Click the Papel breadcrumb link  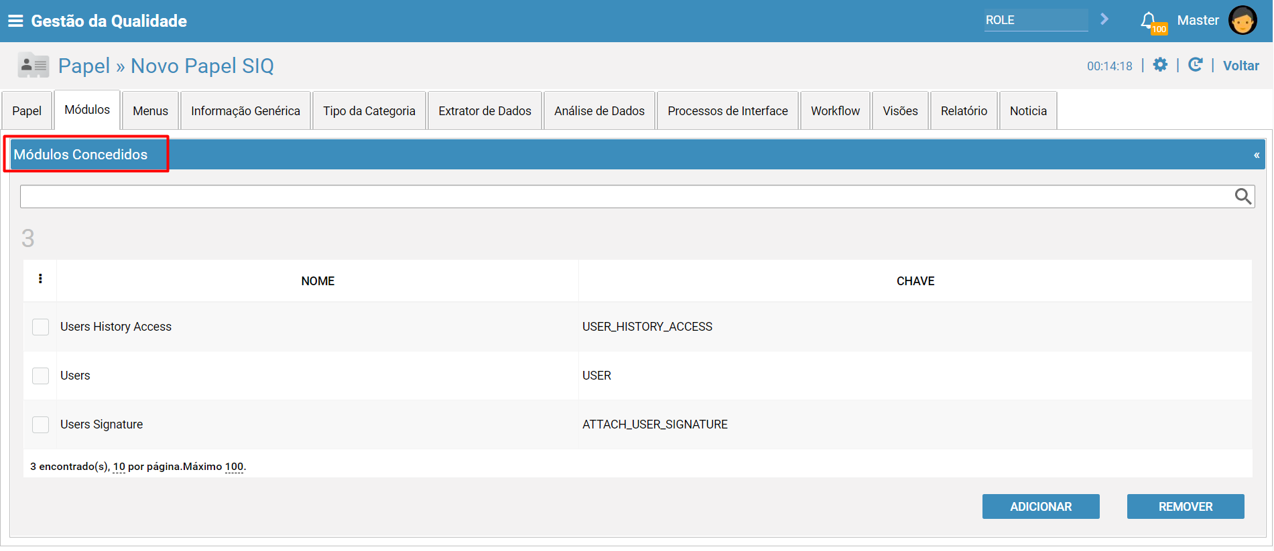coord(84,66)
